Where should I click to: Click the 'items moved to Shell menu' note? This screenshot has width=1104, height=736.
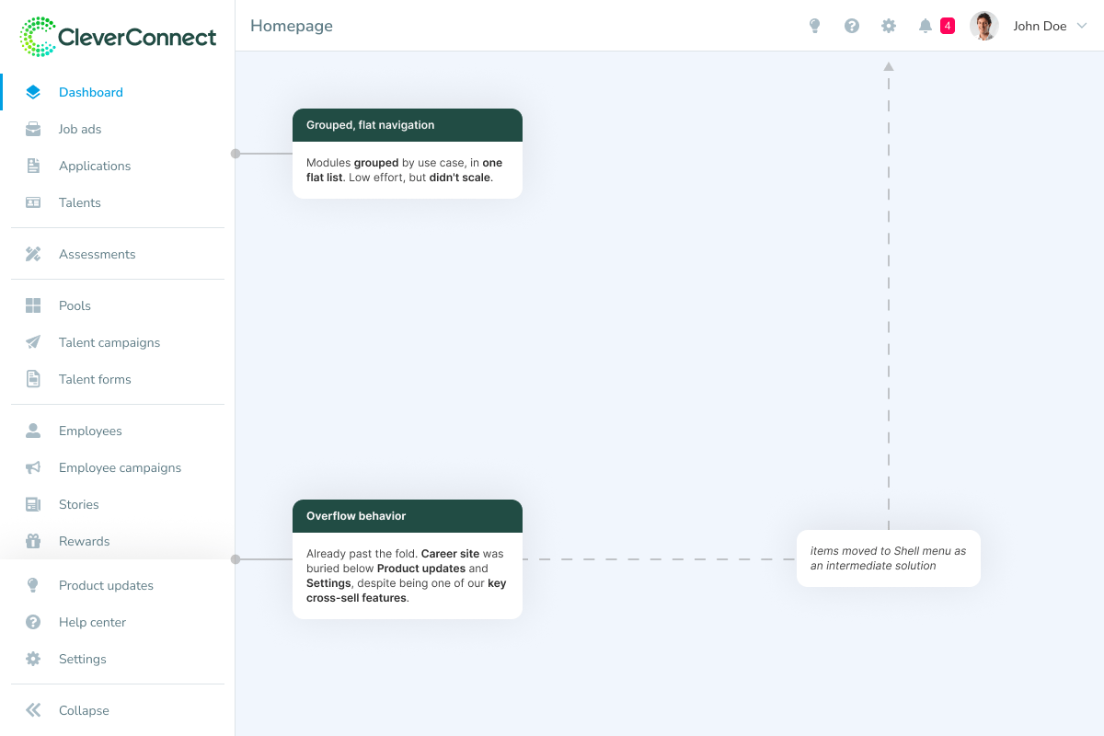889,558
